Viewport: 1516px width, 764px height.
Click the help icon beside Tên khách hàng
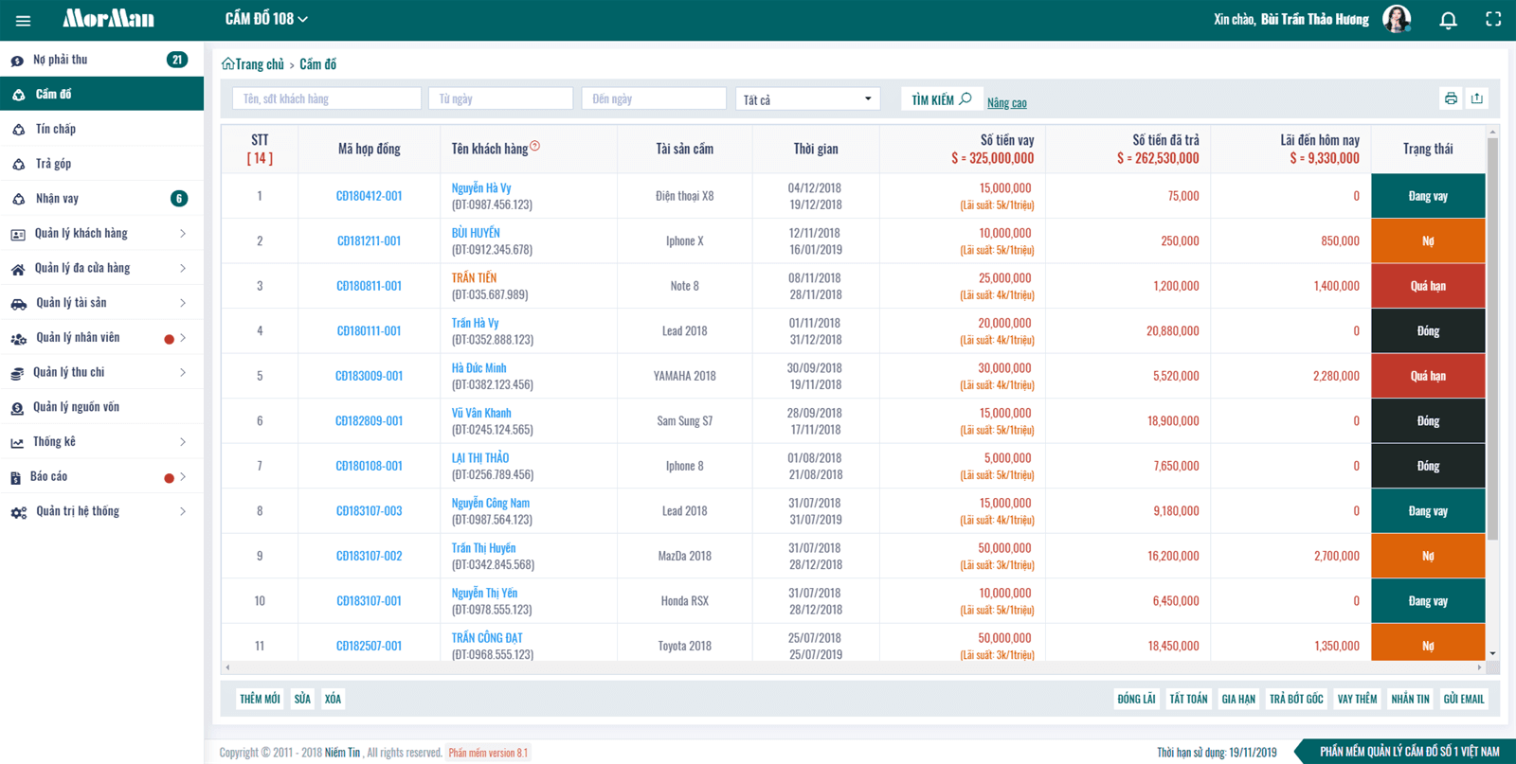tap(535, 146)
